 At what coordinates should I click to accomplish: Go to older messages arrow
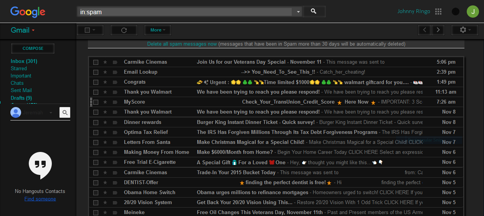pyautogui.click(x=438, y=30)
